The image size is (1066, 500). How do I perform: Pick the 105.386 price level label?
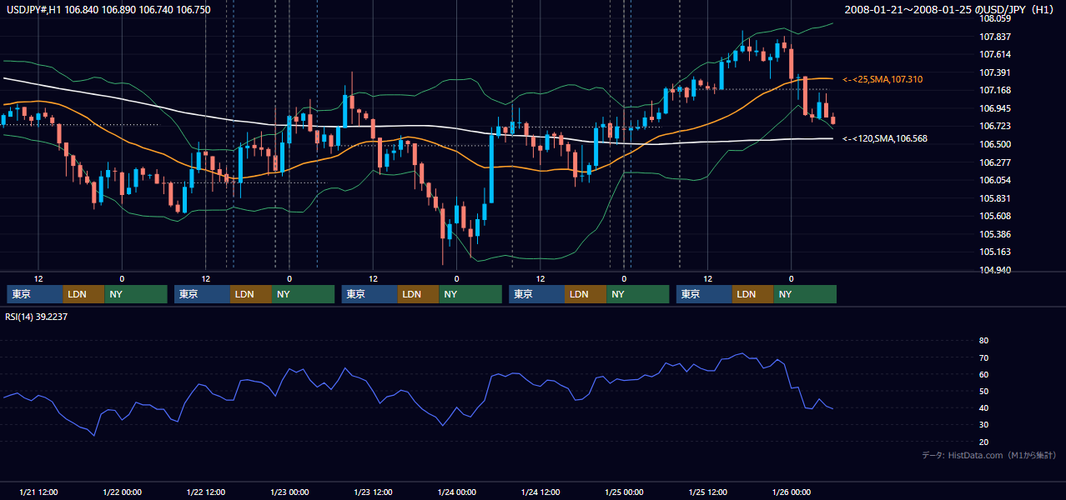pos(995,234)
